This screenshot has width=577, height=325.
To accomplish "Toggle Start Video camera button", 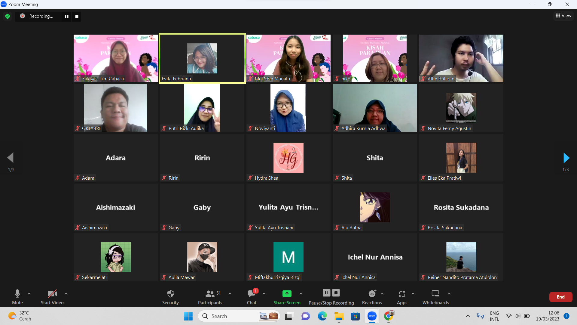I will [x=52, y=294].
